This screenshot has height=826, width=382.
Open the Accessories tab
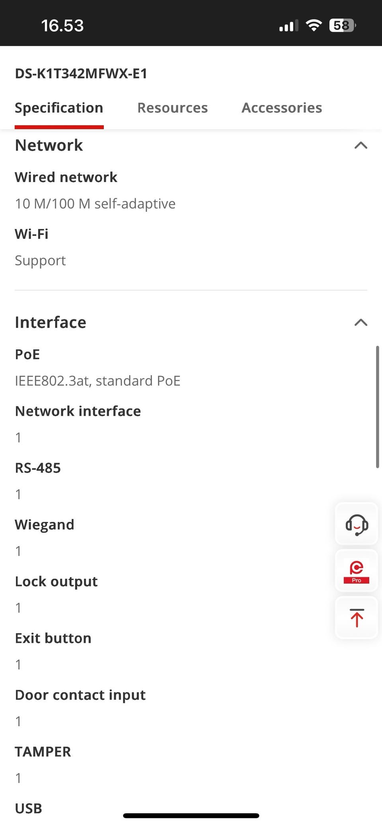282,108
